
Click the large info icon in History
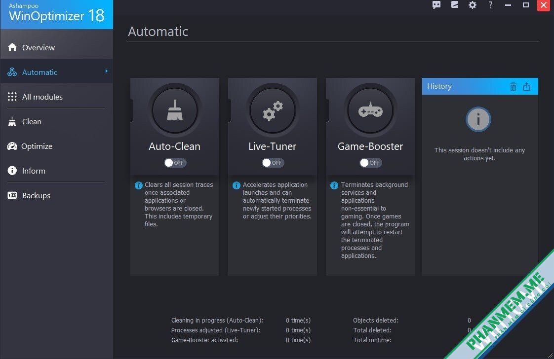click(478, 119)
